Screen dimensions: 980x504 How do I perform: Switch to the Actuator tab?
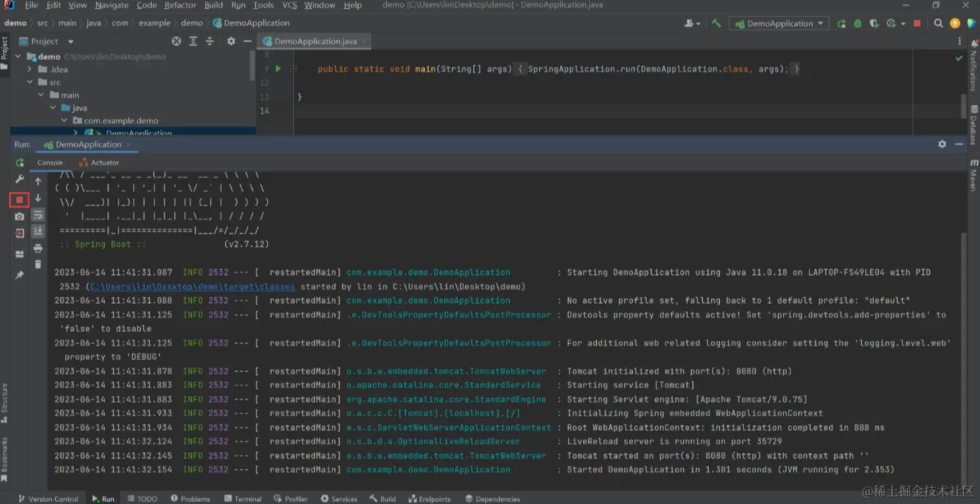(99, 162)
